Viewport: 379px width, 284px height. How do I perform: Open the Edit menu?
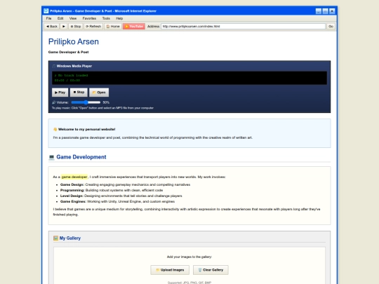(60, 18)
